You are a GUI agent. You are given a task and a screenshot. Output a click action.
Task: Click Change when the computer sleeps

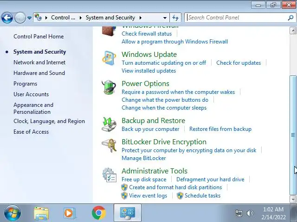click(164, 108)
